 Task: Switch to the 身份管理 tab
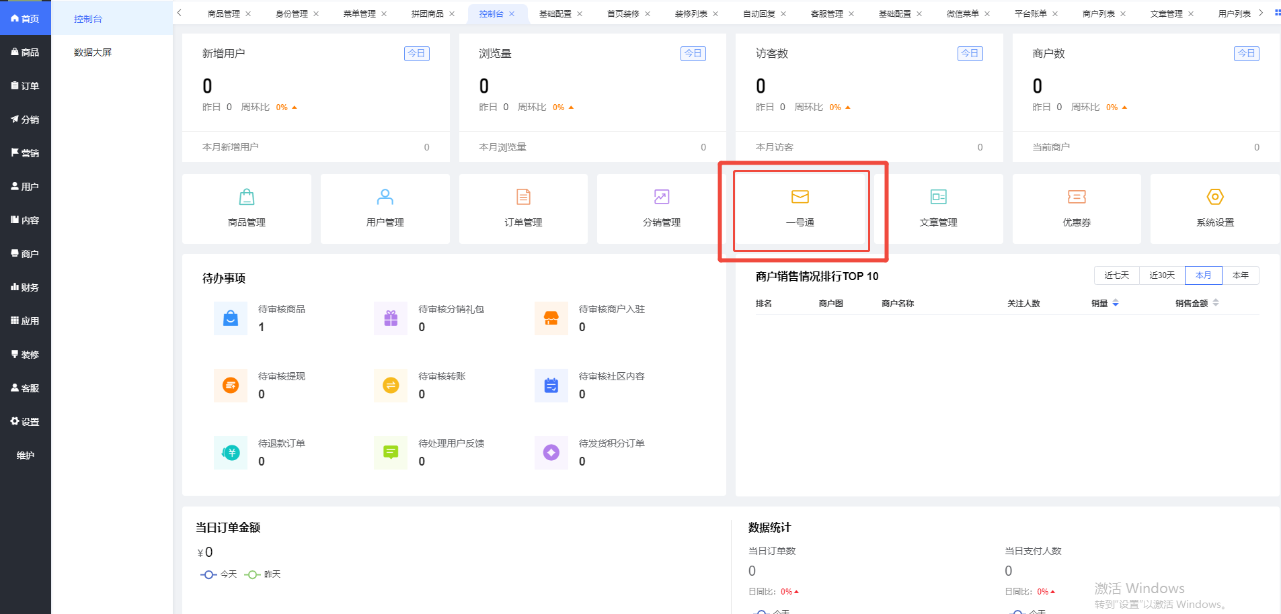tap(292, 14)
